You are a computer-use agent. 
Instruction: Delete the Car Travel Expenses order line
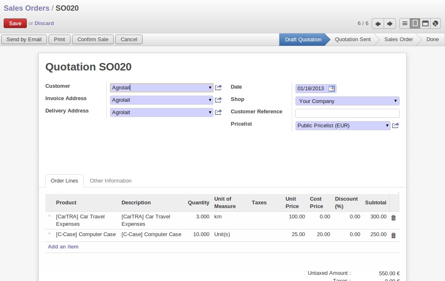(393, 218)
